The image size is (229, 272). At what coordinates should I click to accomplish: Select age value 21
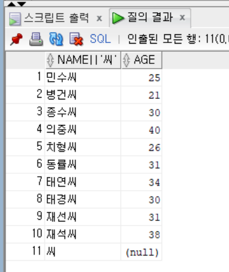142,95
